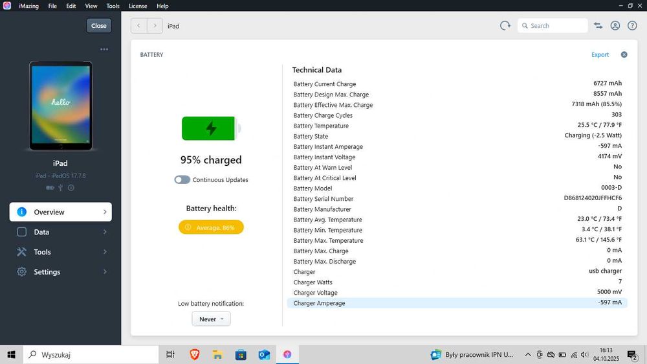Image resolution: width=647 pixels, height=364 pixels.
Task: Click the three dots device options
Action: [104, 49]
